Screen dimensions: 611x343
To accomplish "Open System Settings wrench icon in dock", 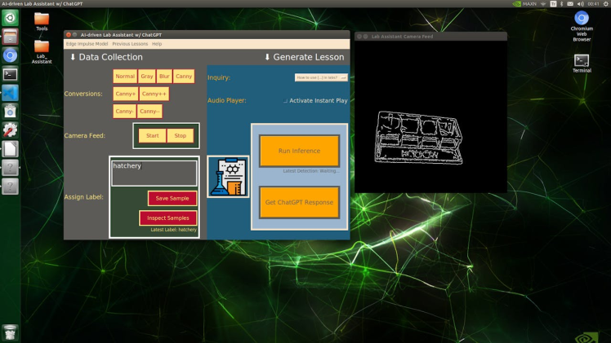I will pos(10,130).
